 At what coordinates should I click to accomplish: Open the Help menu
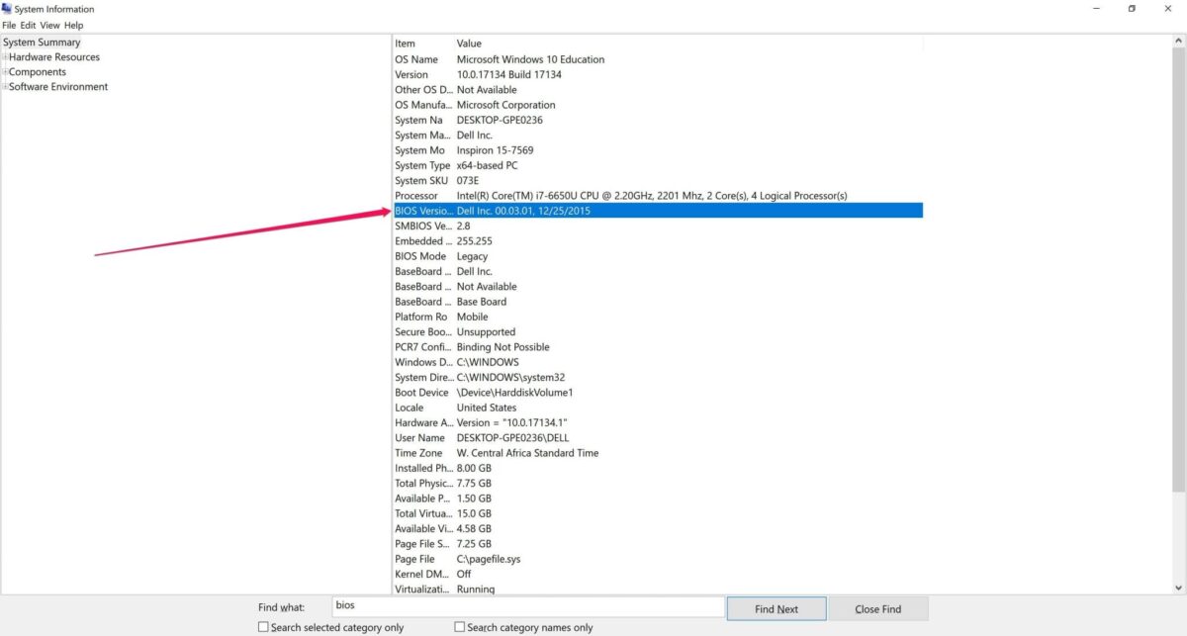[74, 25]
